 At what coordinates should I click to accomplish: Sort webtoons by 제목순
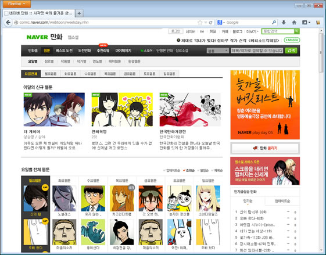[x=217, y=170]
